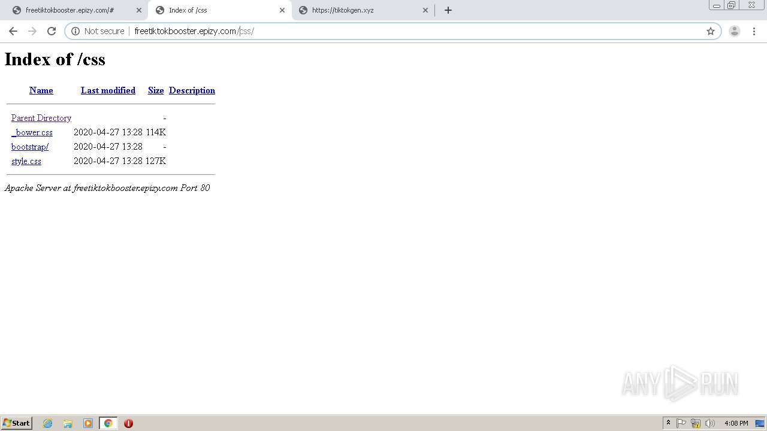Show hidden system tray icons

point(668,423)
